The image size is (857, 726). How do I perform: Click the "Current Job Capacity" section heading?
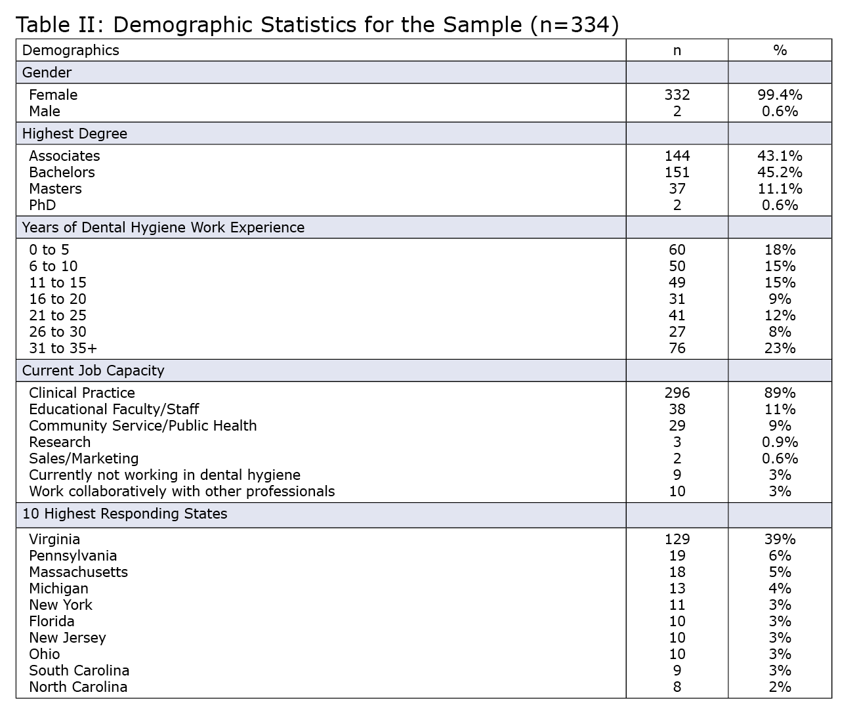(x=93, y=371)
